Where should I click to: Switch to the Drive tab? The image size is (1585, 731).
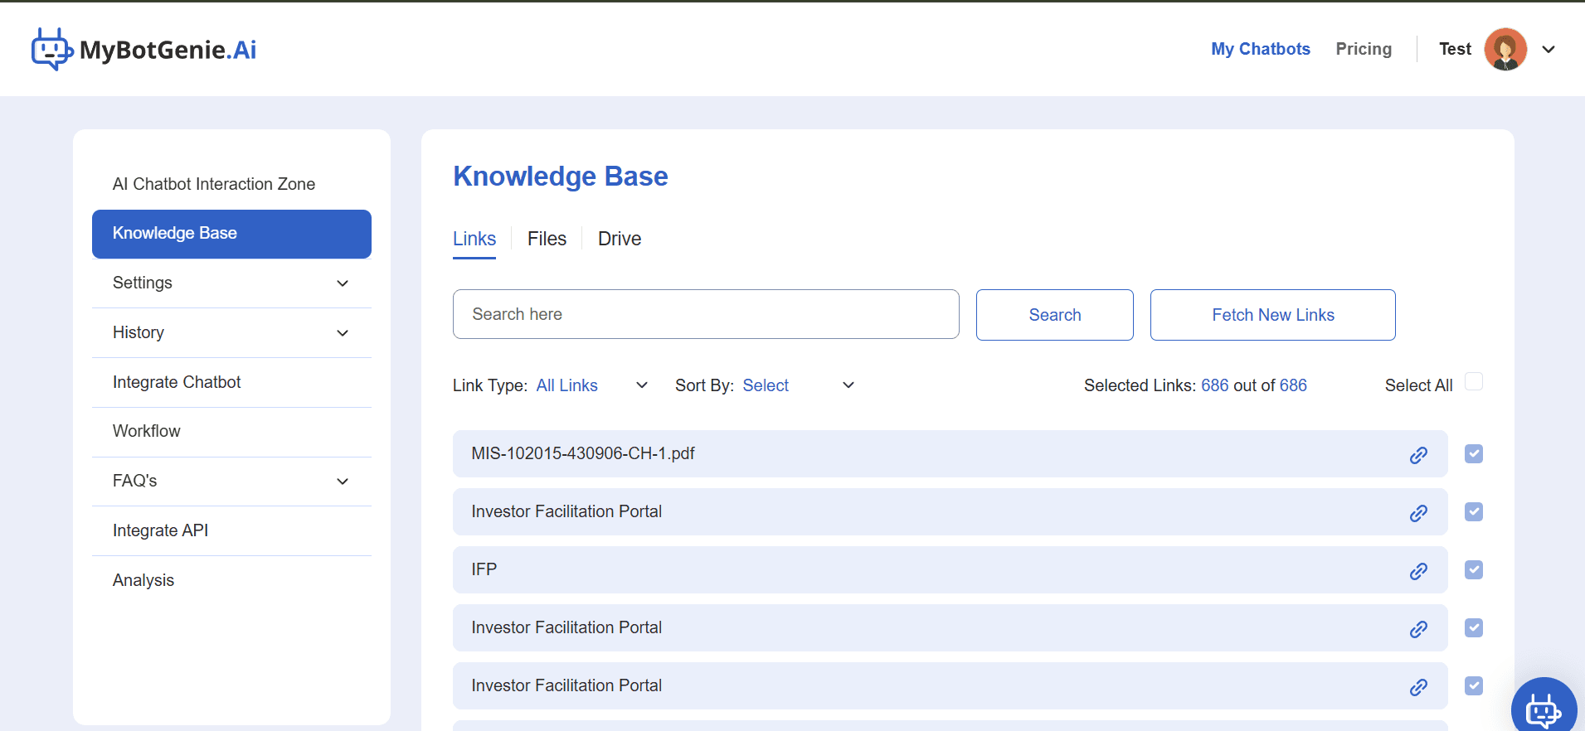click(620, 240)
